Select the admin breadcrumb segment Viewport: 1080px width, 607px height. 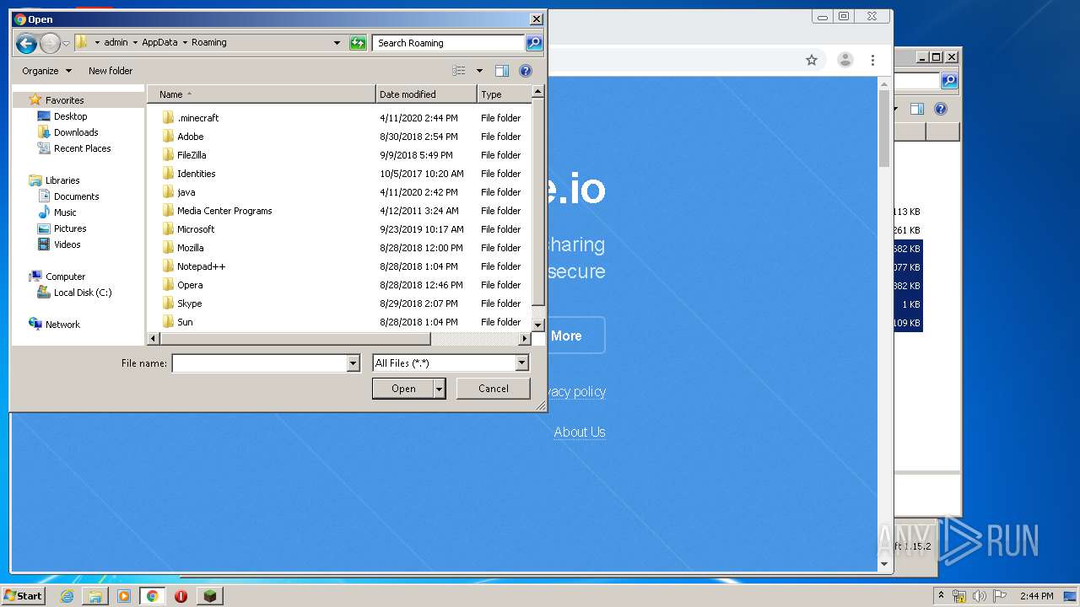click(x=116, y=42)
